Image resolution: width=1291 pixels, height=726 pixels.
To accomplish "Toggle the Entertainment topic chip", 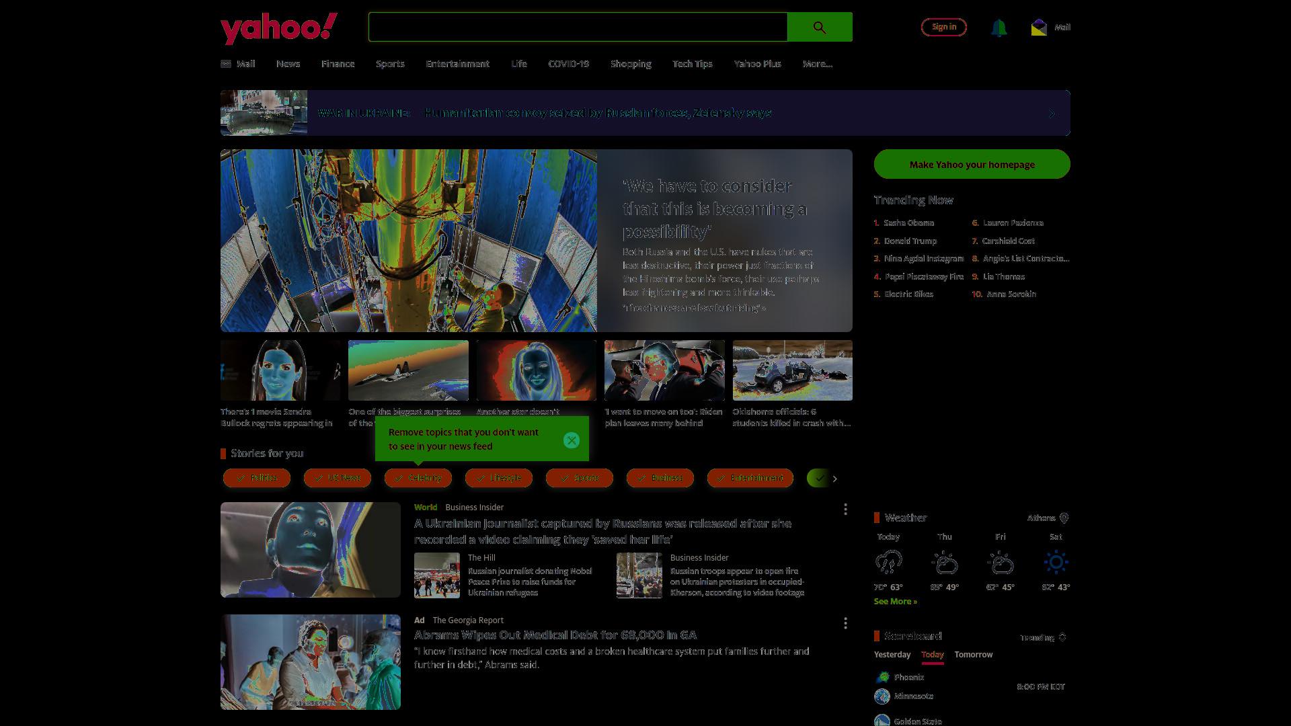I will (x=750, y=478).
